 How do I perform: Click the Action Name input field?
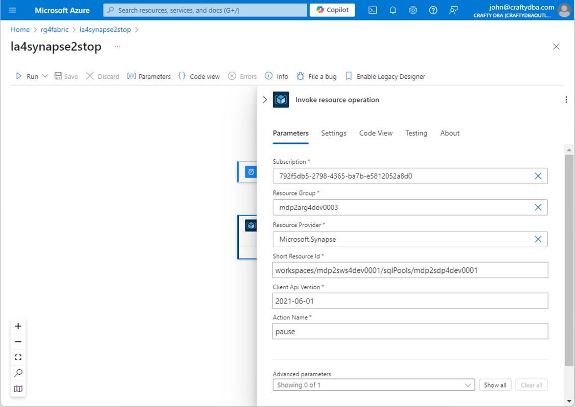tap(410, 331)
